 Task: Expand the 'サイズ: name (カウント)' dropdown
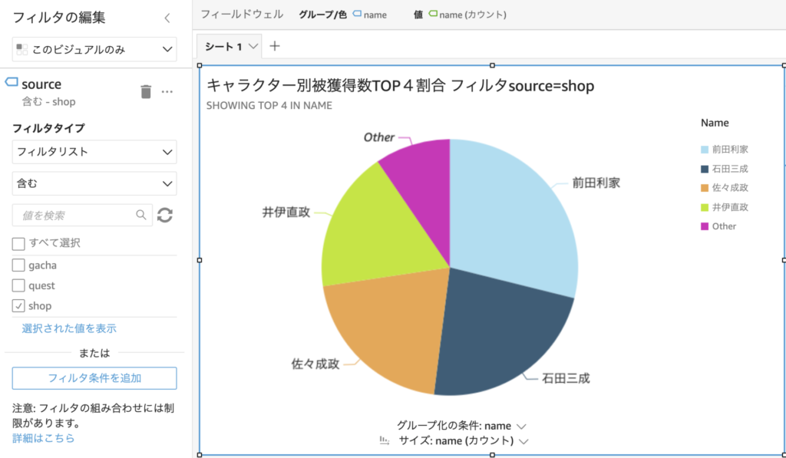coord(523,441)
